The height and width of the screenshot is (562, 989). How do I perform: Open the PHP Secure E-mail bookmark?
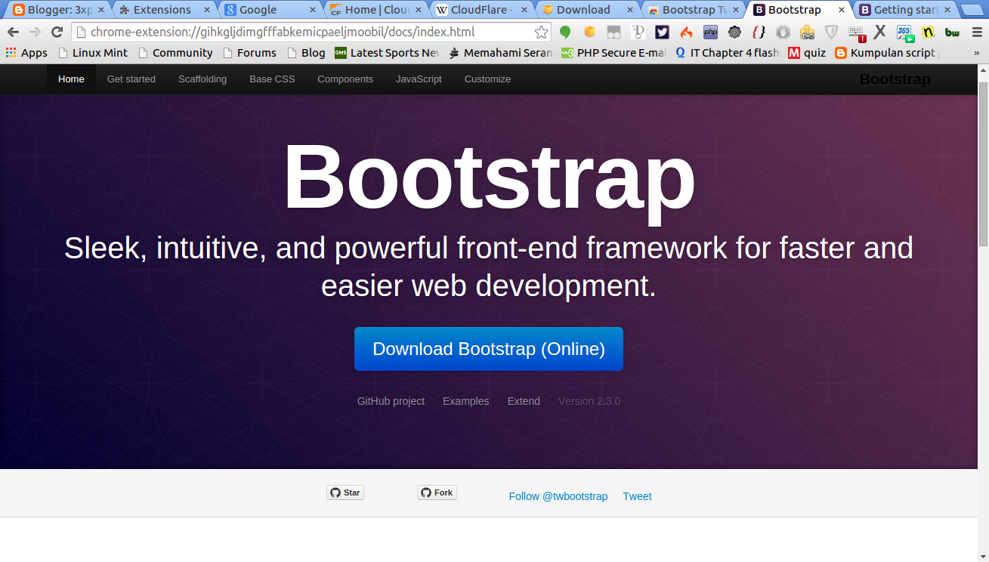pyautogui.click(x=613, y=53)
